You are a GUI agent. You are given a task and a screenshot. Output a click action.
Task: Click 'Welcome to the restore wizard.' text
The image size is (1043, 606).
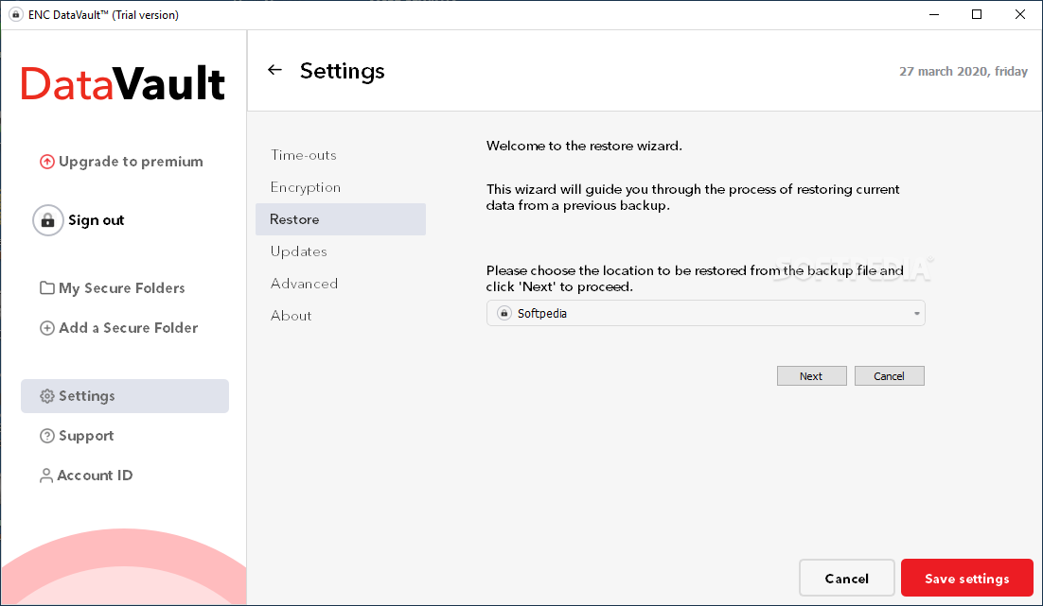click(x=584, y=146)
